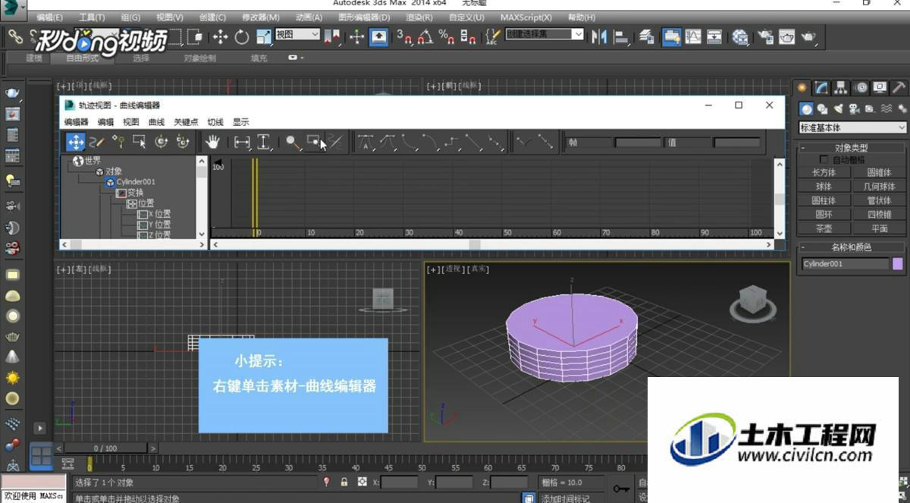
Task: Select the Pan hand tool in curve editor
Action: coord(213,142)
